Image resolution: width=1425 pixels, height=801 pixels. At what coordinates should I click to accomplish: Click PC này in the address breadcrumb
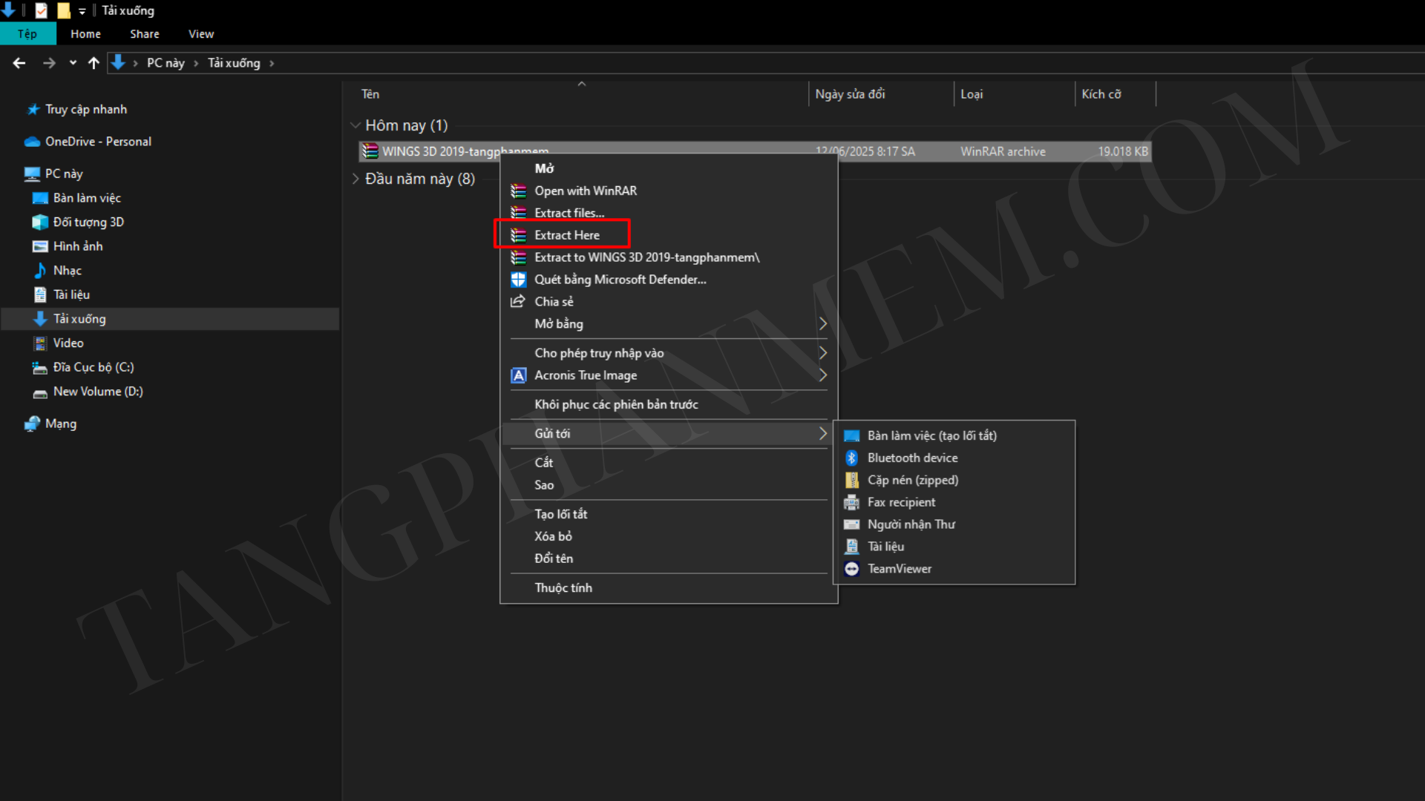tap(166, 63)
